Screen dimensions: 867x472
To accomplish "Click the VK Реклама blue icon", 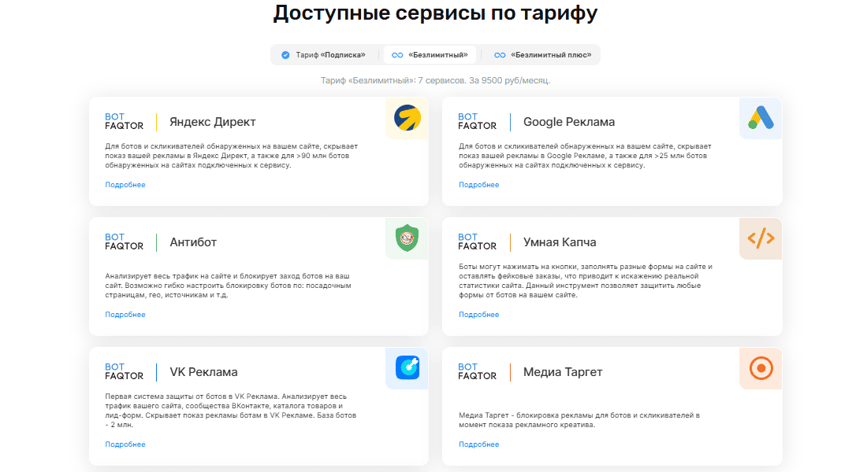I will [x=407, y=367].
